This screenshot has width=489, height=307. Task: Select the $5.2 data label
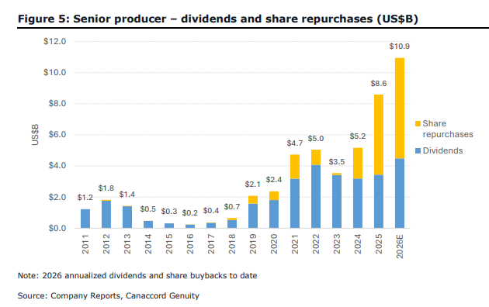pos(358,136)
